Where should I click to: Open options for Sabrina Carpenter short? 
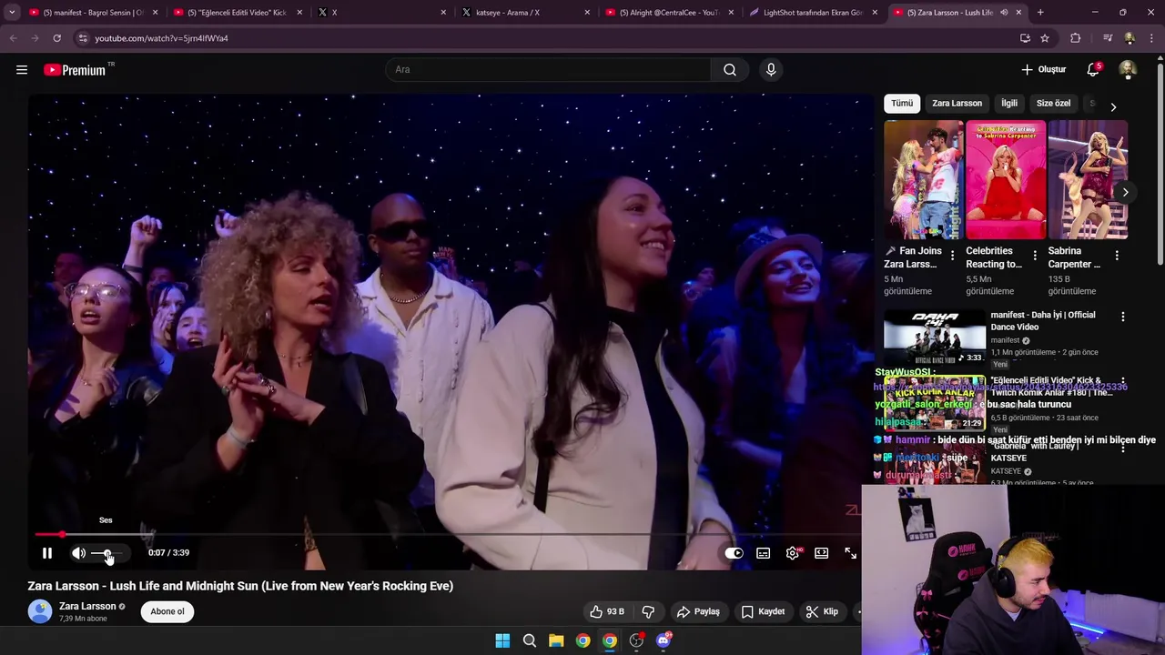1117,256
